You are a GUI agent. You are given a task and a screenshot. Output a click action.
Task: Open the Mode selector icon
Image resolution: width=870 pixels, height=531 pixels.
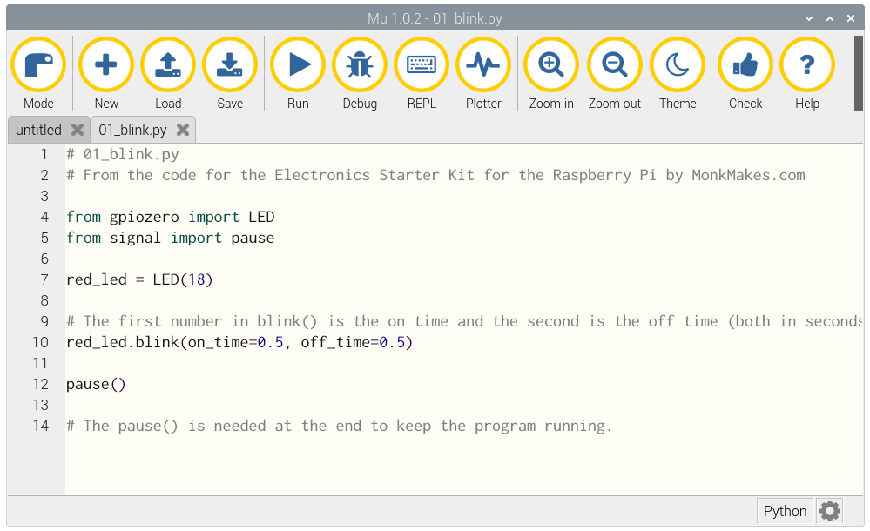(38, 65)
